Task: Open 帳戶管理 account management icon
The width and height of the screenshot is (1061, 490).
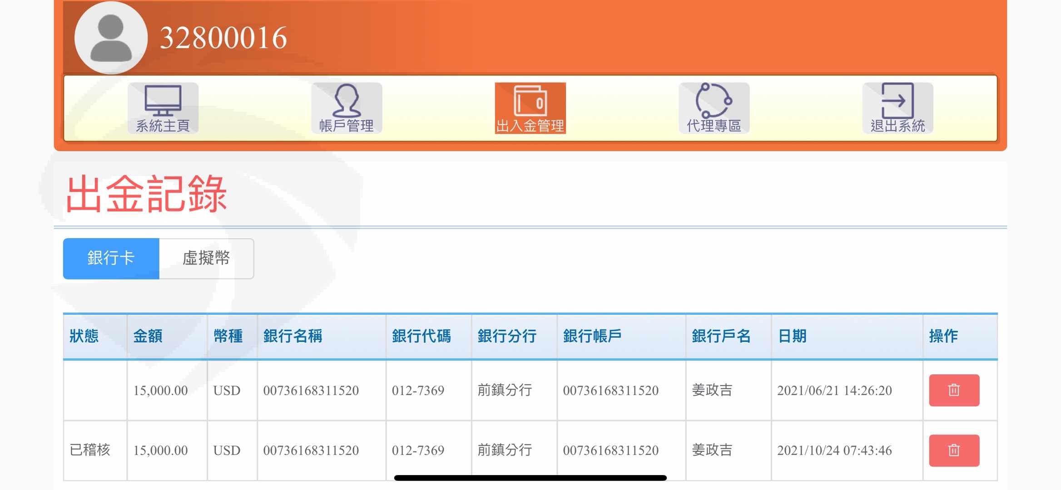Action: click(x=347, y=108)
